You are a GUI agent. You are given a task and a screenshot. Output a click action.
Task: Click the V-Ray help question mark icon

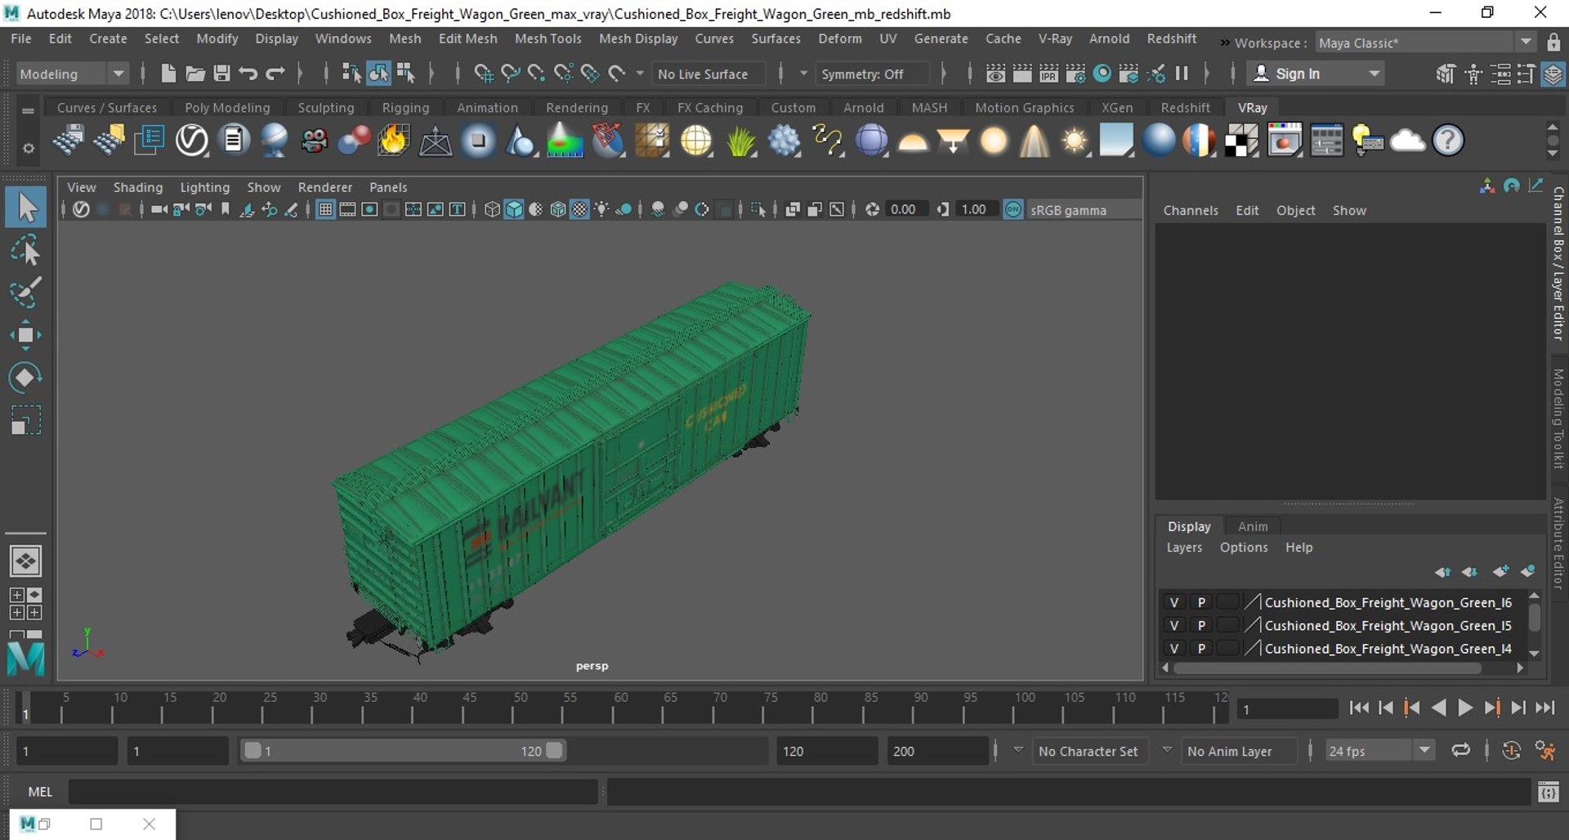pos(1447,141)
